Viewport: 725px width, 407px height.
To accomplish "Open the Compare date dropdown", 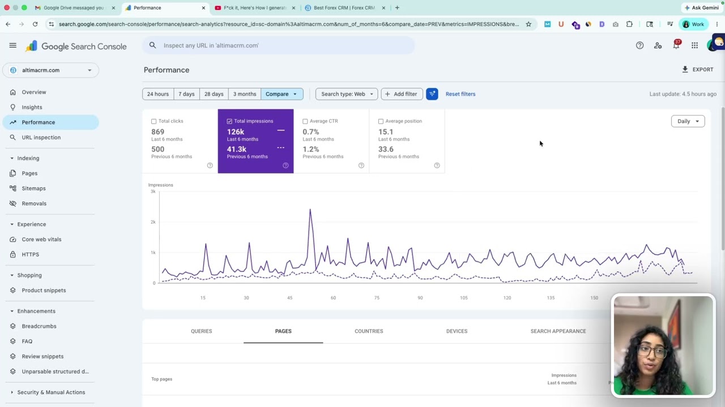I will (x=282, y=94).
